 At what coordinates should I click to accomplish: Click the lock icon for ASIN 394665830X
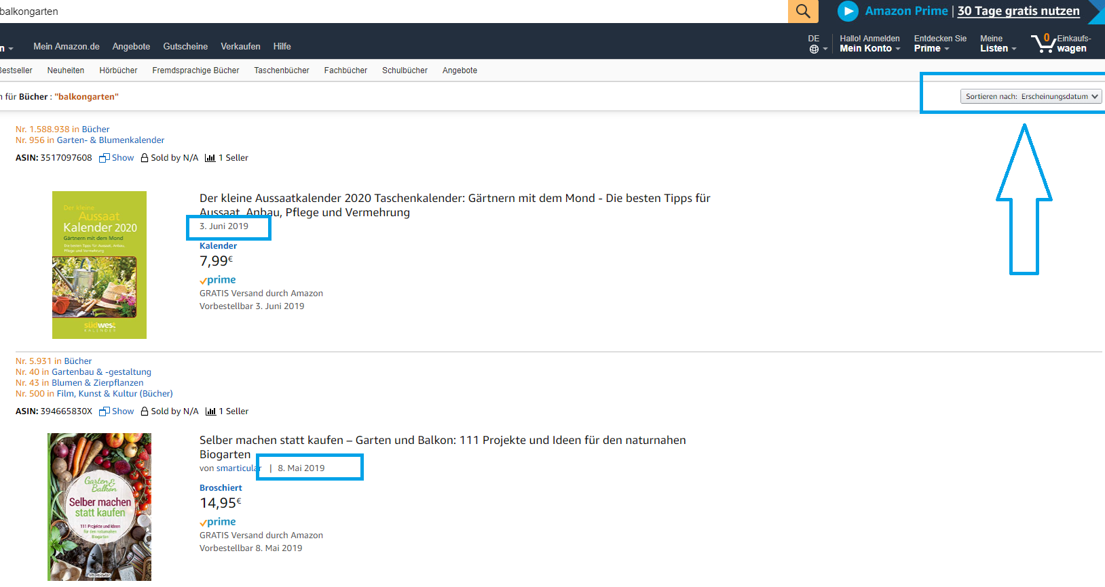coord(145,411)
